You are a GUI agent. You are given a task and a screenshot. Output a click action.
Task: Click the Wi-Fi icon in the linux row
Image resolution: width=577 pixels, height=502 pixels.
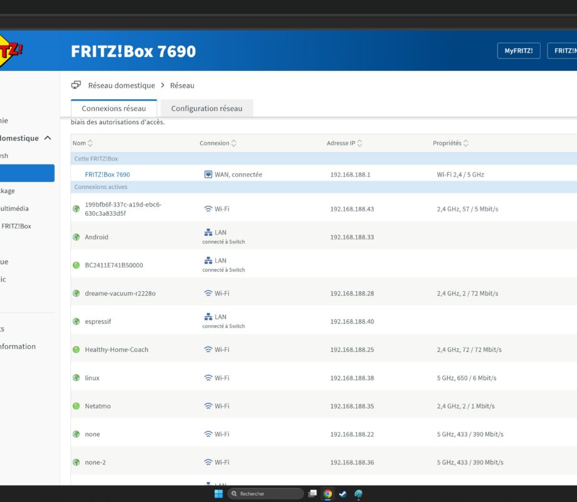pyautogui.click(x=208, y=378)
